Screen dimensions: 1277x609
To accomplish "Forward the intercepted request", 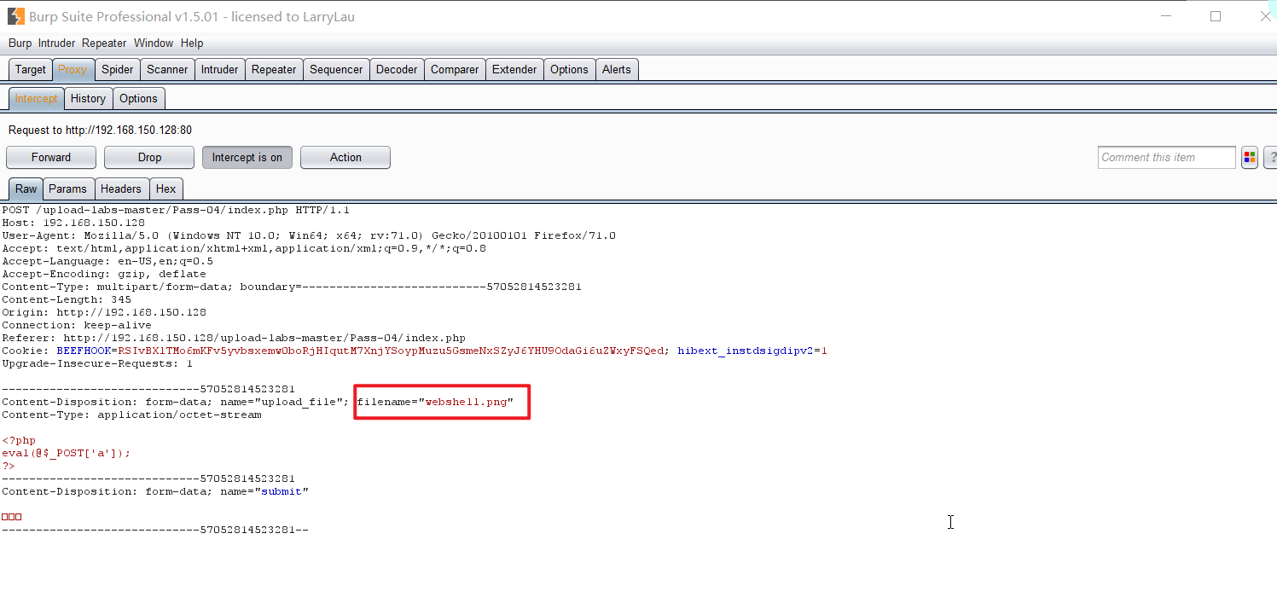I will 51,157.
